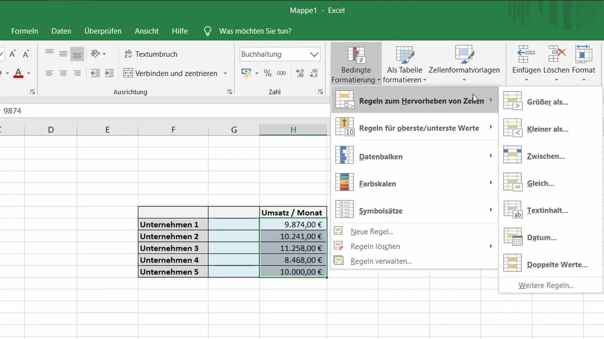Open Zellenformatvorlagen gallery

464,65
